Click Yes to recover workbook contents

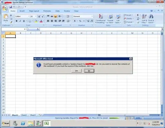coord(76,71)
